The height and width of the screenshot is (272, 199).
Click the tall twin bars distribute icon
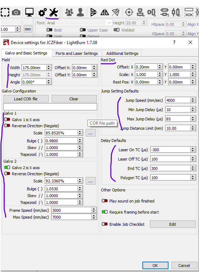pyautogui.click(x=176, y=13)
